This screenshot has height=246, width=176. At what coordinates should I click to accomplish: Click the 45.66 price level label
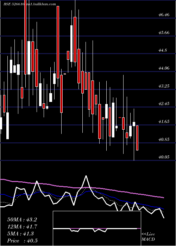click(164, 33)
